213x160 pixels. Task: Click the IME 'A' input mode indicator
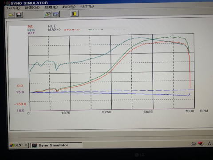pos(209,144)
